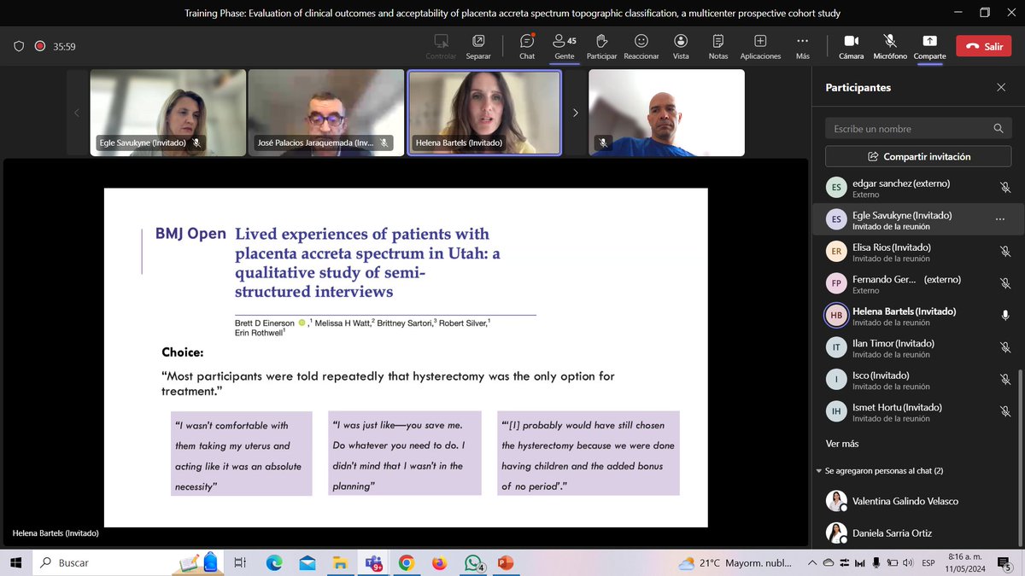Open Task View from the taskbar
This screenshot has height=576, width=1025.
click(241, 562)
